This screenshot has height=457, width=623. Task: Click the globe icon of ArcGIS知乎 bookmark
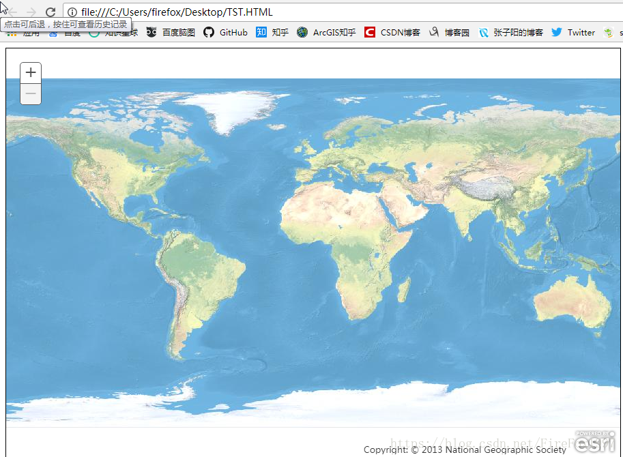click(x=302, y=32)
